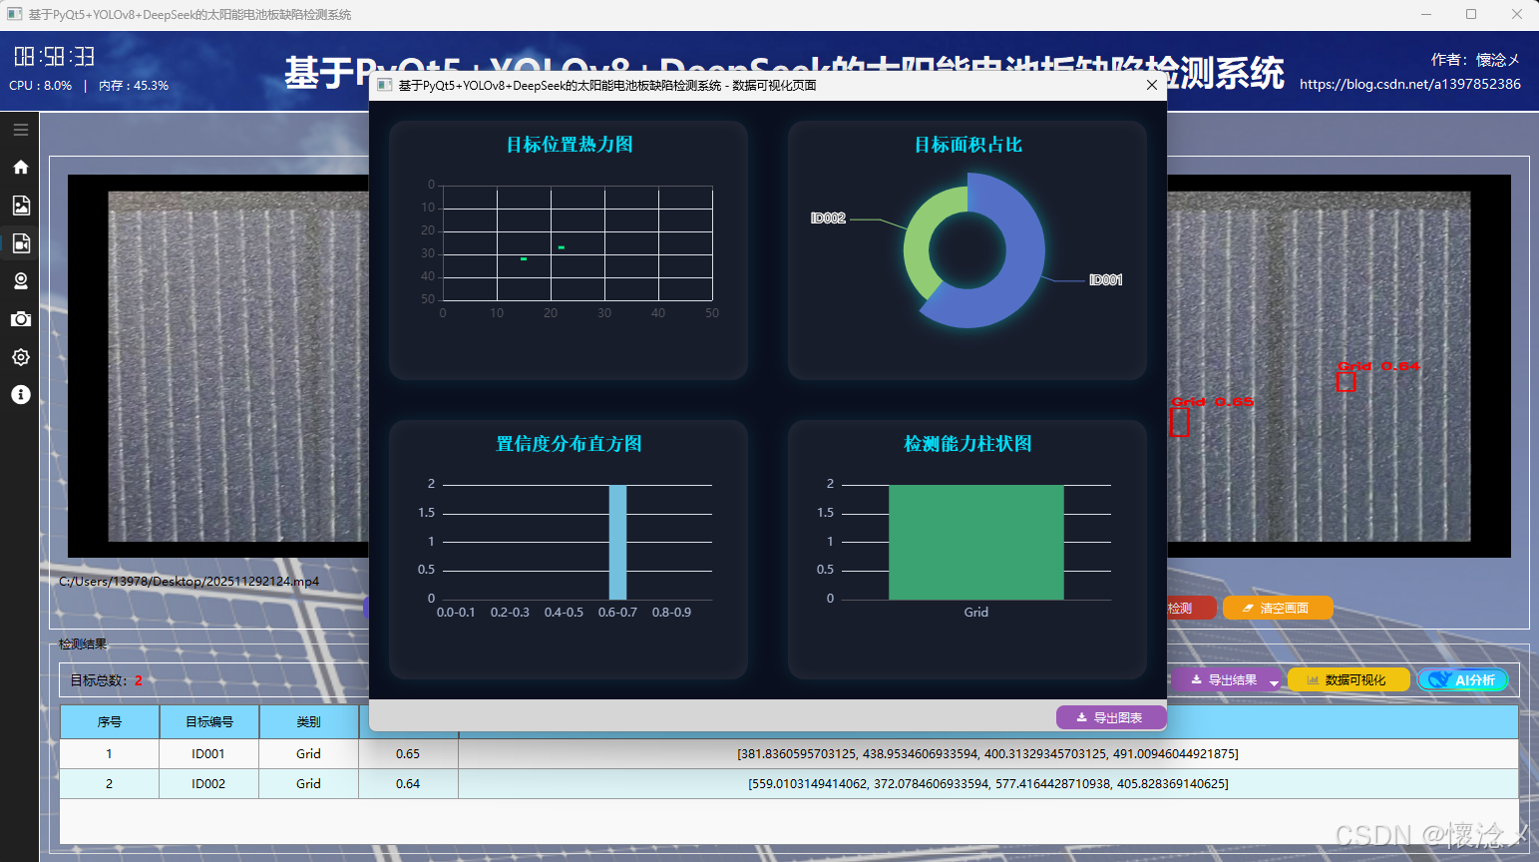Click the download icon on 导出图表 button
The width and height of the screenshot is (1539, 862).
1081,717
